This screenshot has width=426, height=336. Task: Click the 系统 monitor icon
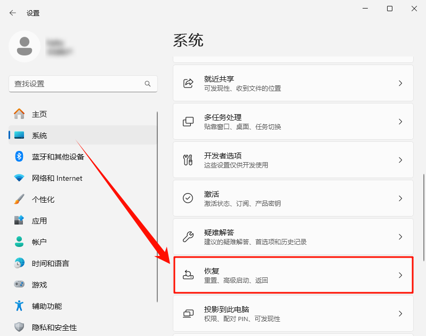point(19,135)
